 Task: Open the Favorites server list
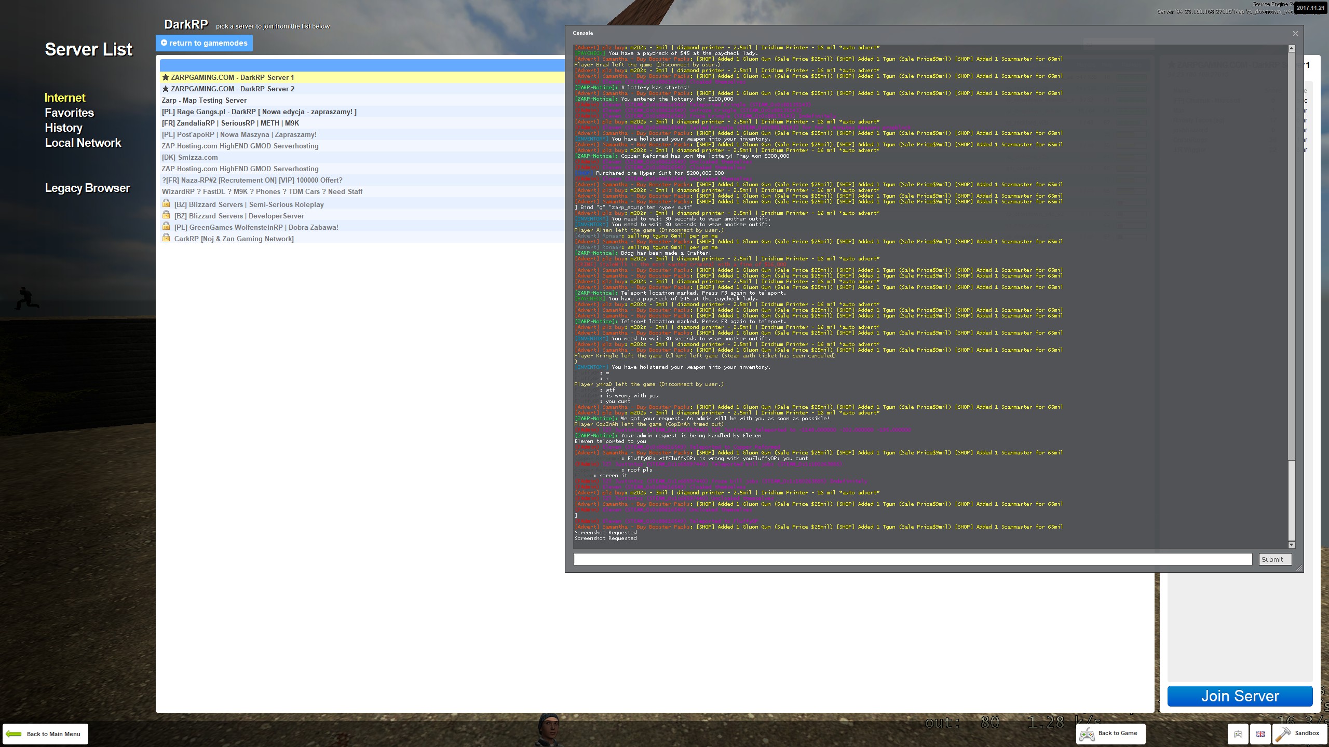point(69,113)
